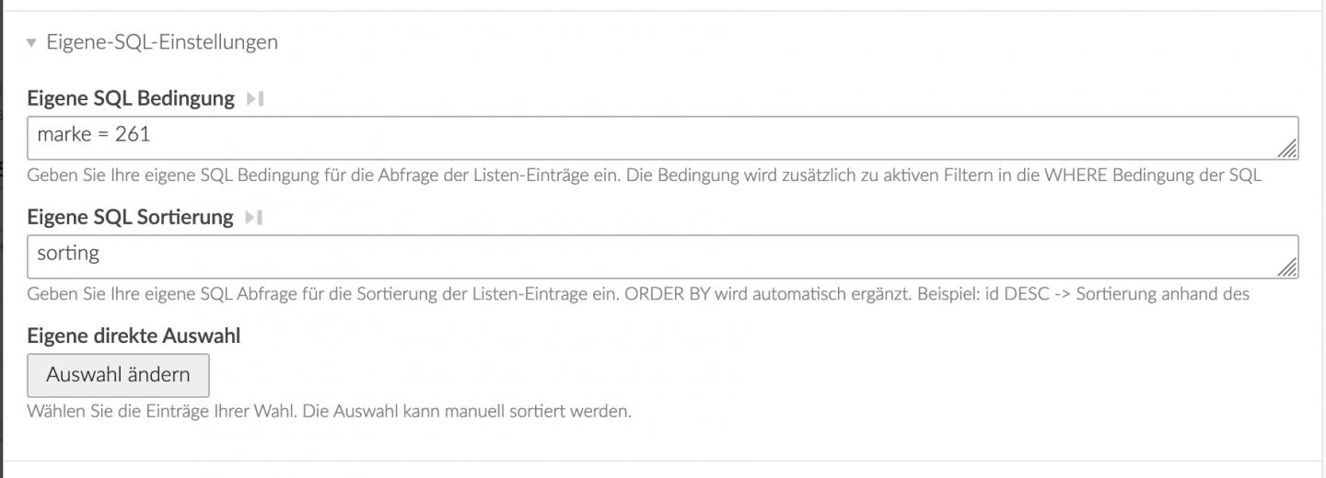Click help text below SQL Bedingung field
1326x478 pixels.
click(644, 176)
